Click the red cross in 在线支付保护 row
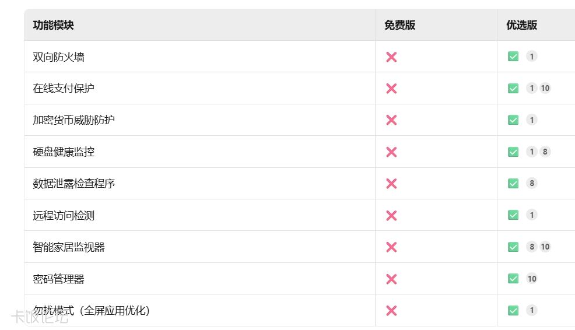The width and height of the screenshot is (575, 330). point(391,89)
